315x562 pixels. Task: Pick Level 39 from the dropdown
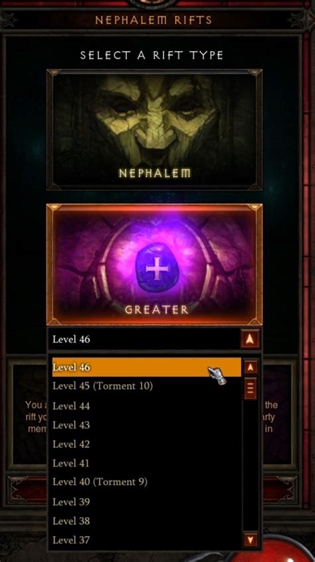(x=147, y=501)
